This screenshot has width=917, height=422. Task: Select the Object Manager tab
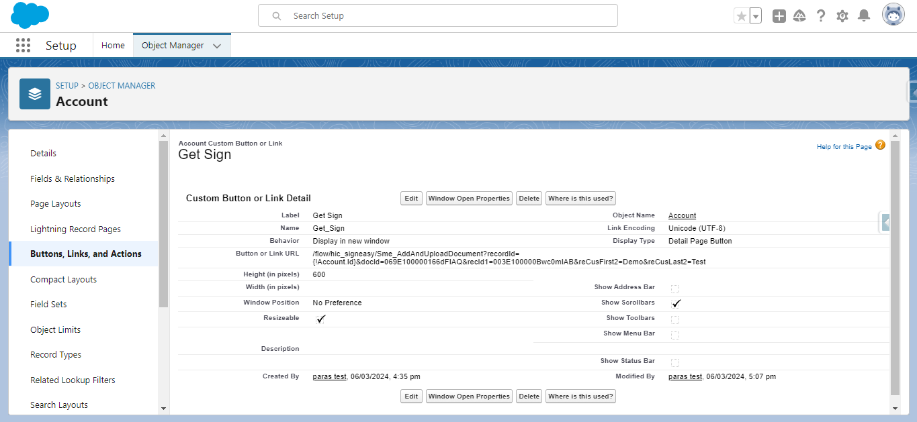(x=173, y=46)
